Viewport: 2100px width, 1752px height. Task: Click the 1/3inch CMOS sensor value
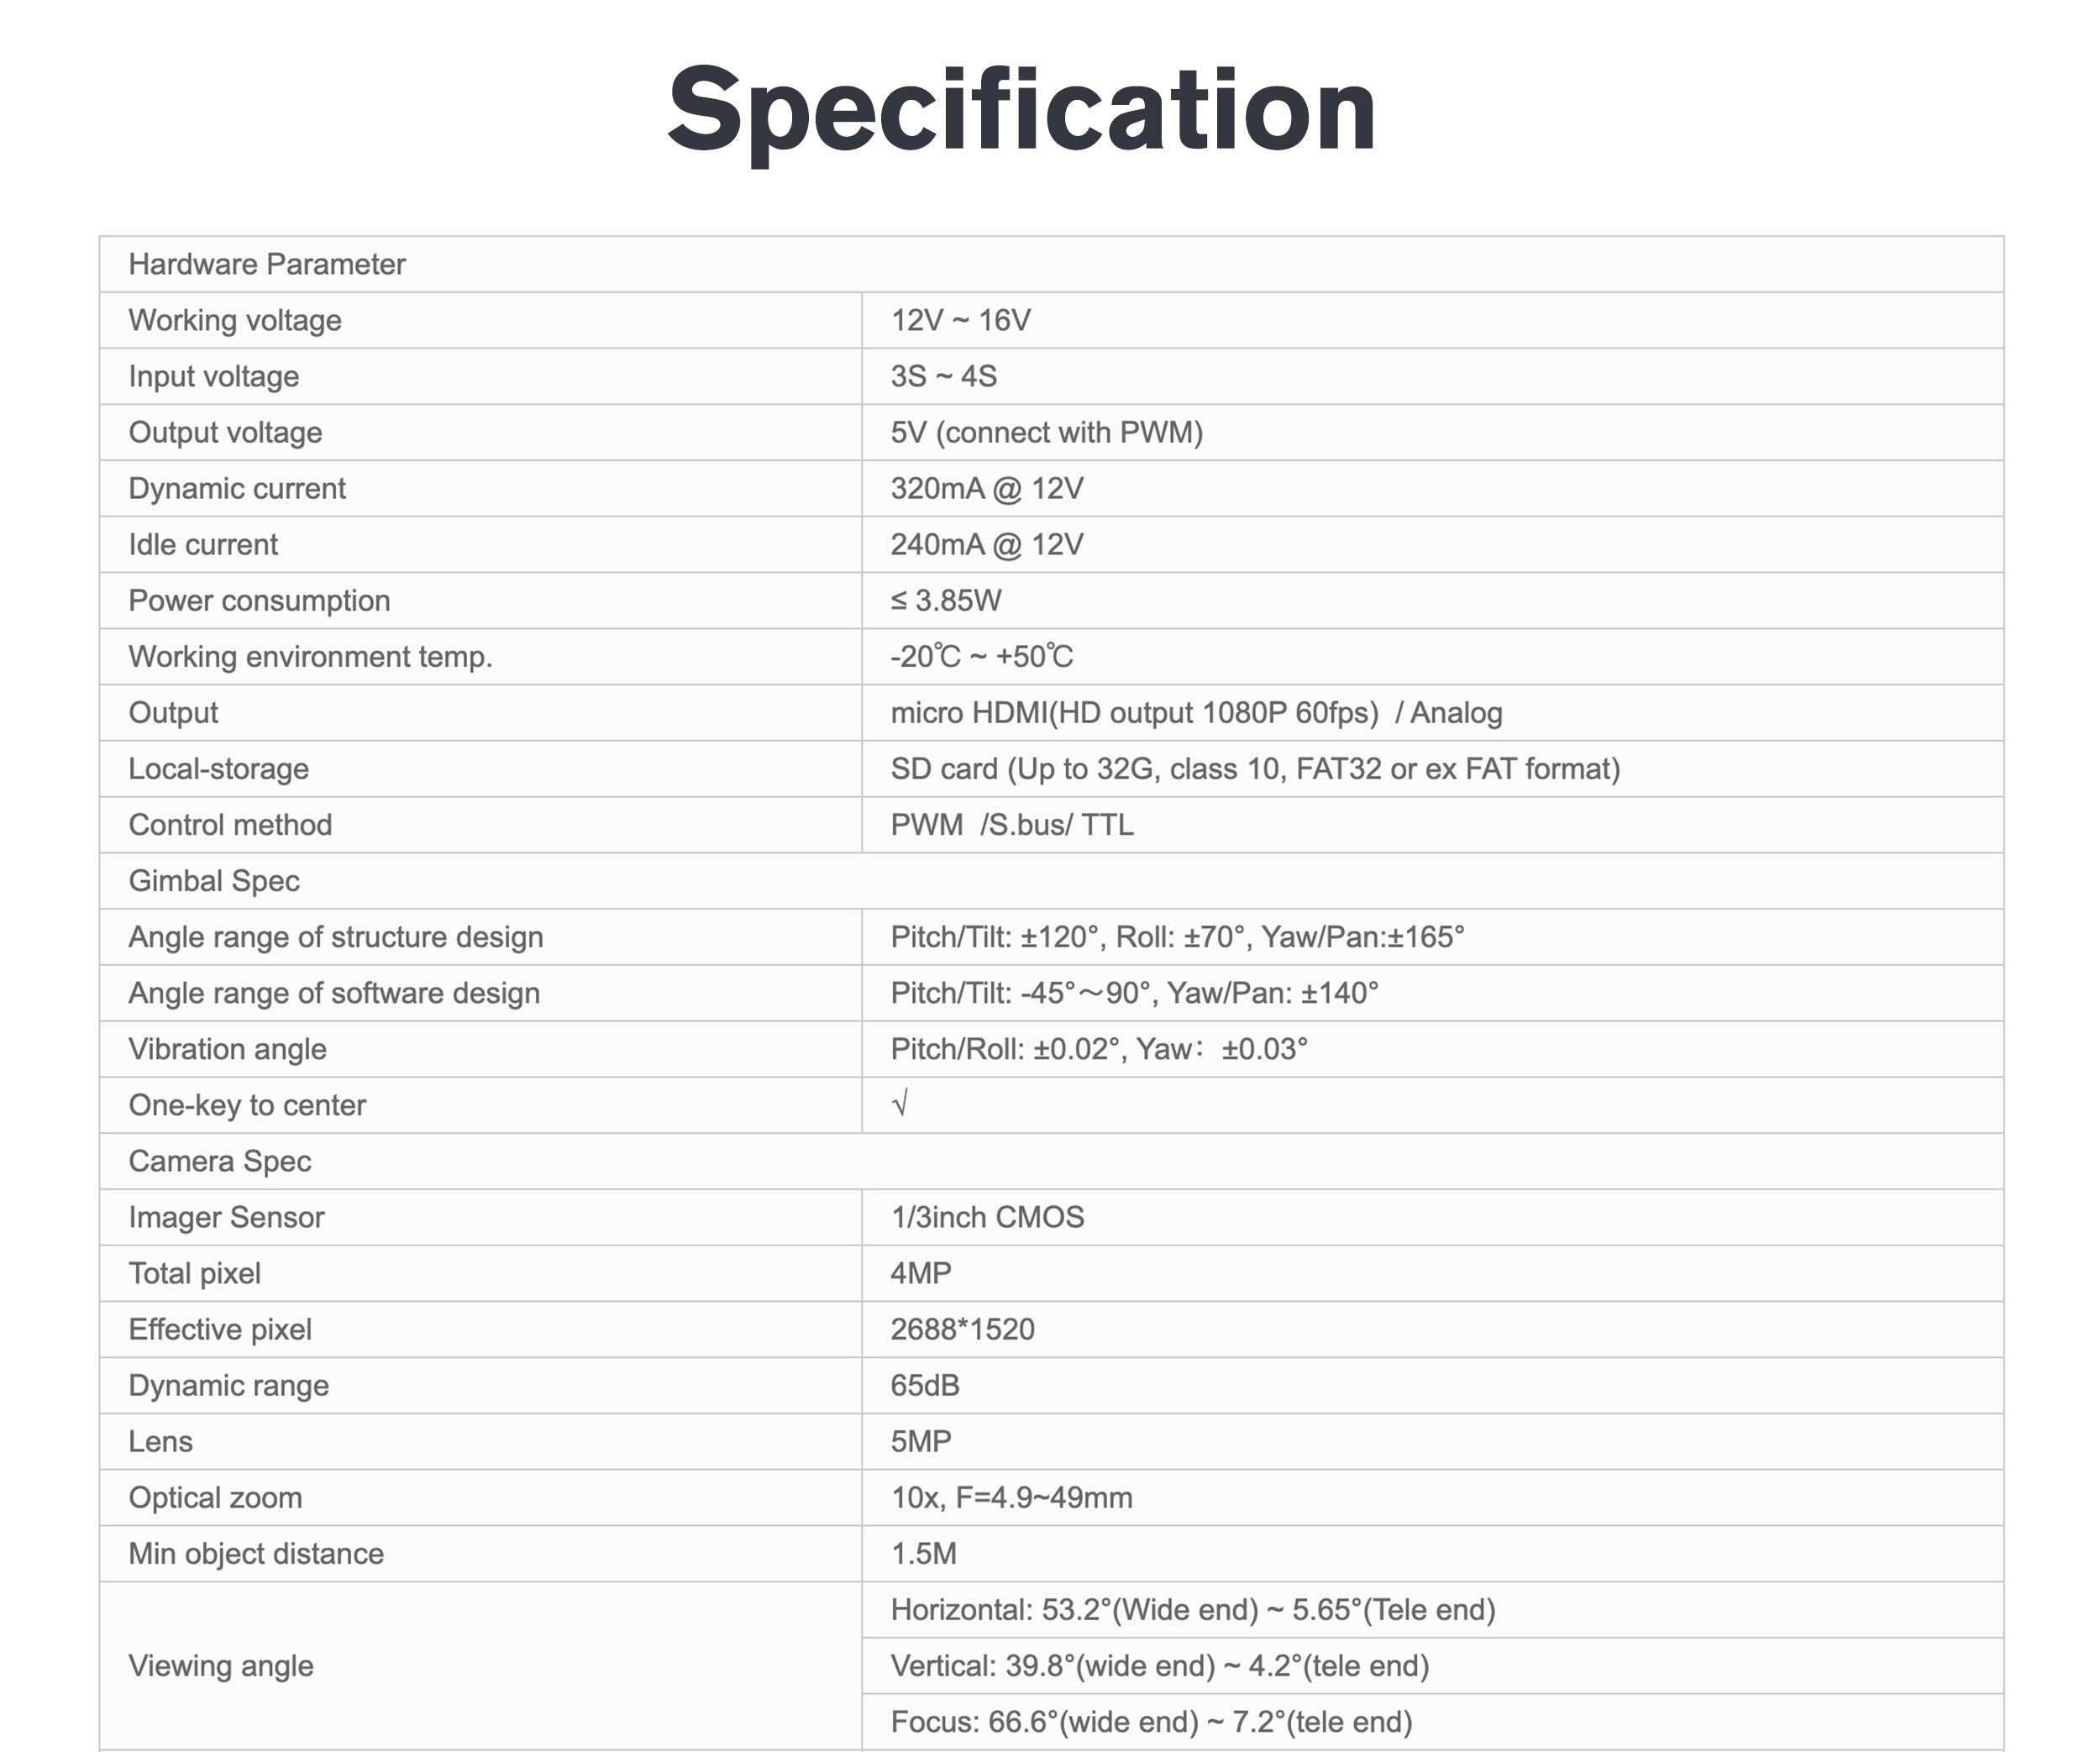pos(987,1216)
